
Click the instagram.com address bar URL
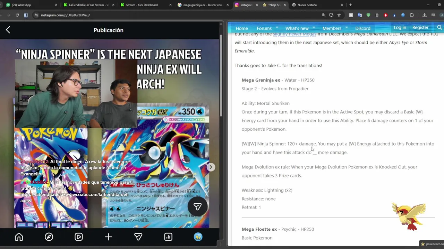65,15
